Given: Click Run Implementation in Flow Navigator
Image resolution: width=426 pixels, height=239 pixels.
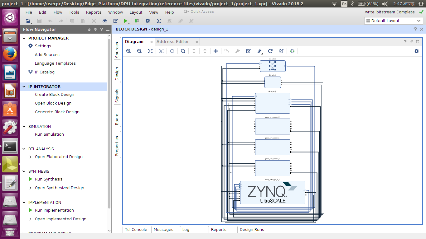Looking at the screenshot, I should tap(55, 210).
